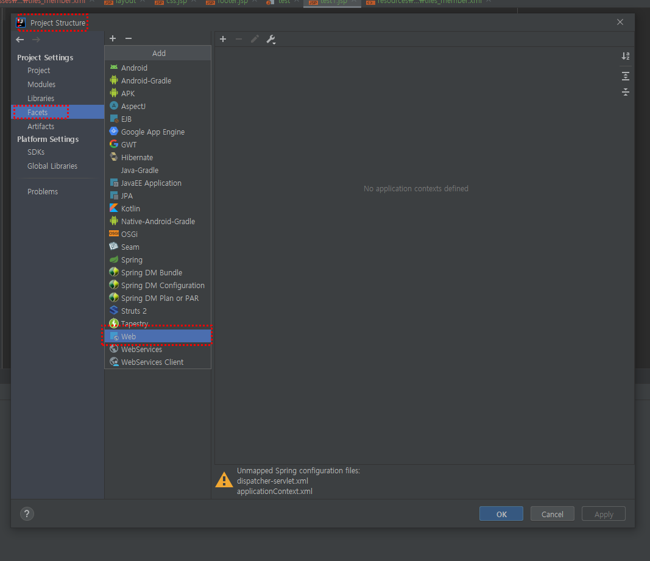Viewport: 650px width, 561px height.
Task: Select Native-Android-Gradle facet
Action: coord(158,221)
